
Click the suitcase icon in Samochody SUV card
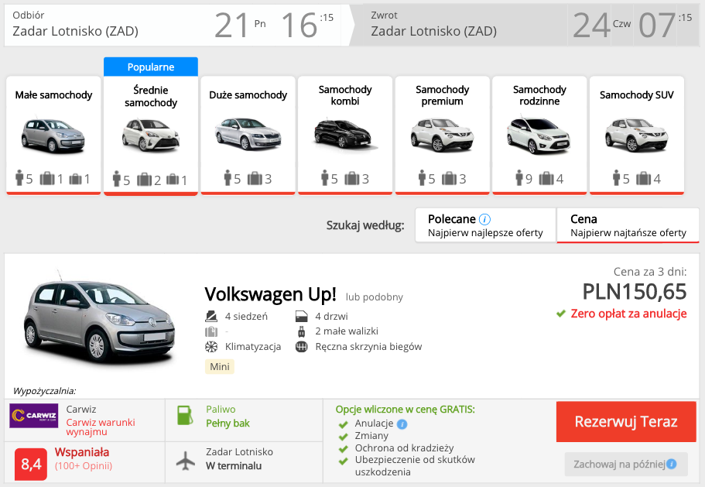(643, 179)
